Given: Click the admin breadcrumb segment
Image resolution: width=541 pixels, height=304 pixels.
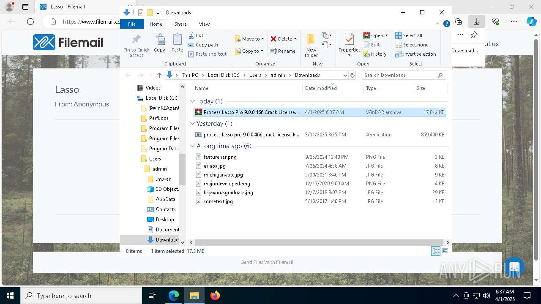Looking at the screenshot, I should [278, 75].
